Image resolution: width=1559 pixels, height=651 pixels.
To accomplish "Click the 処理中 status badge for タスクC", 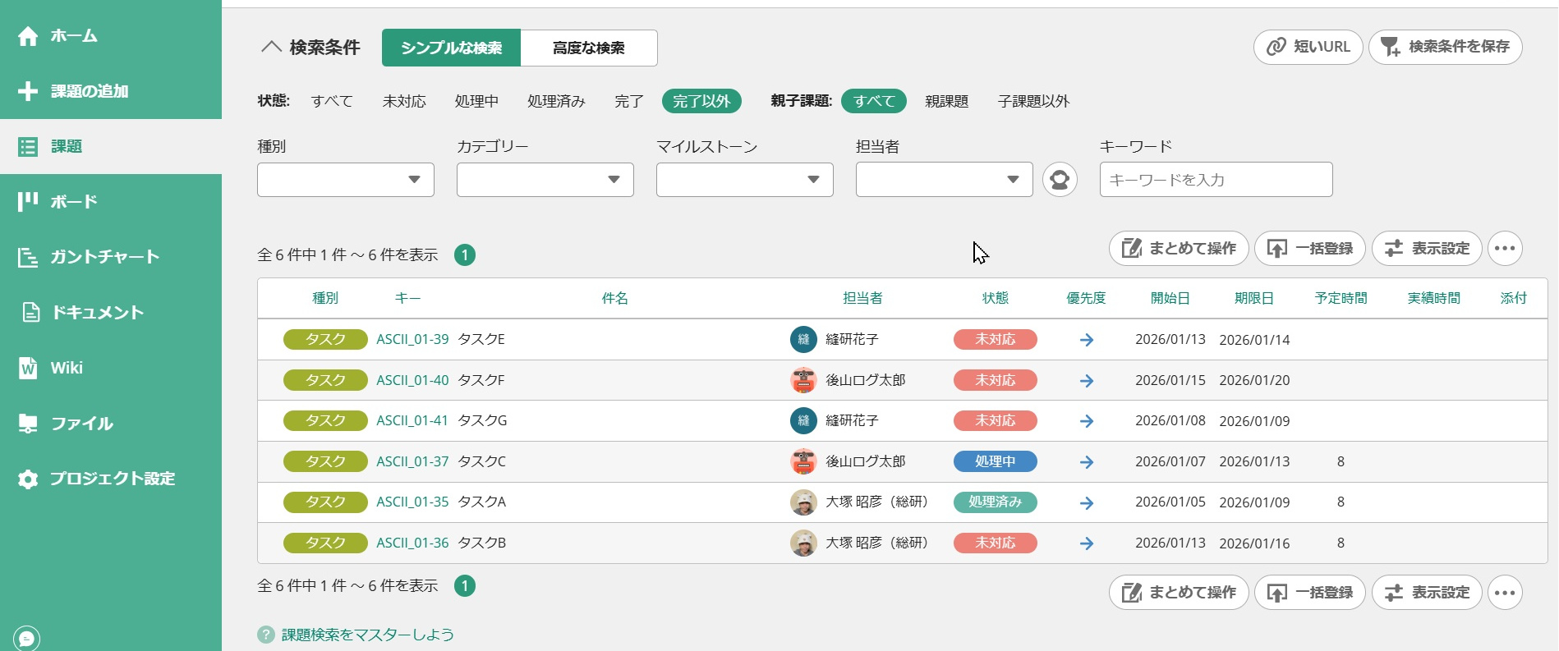I will tap(995, 461).
